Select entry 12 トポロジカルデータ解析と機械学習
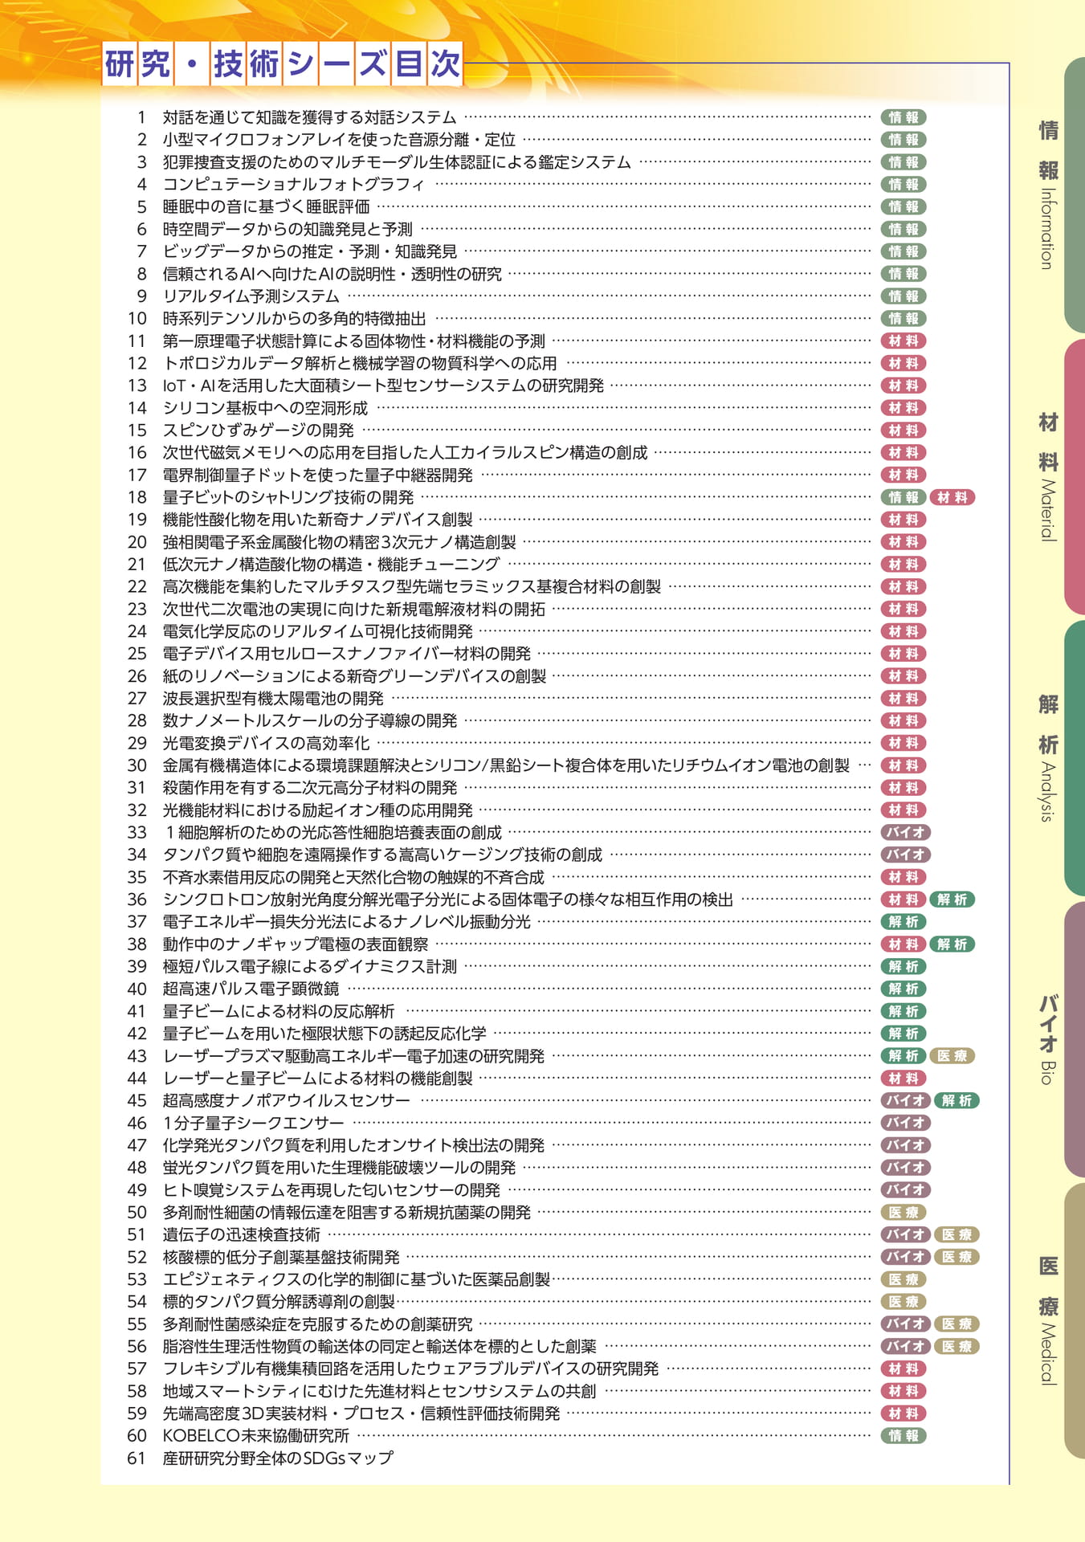This screenshot has width=1085, height=1542. [x=360, y=363]
